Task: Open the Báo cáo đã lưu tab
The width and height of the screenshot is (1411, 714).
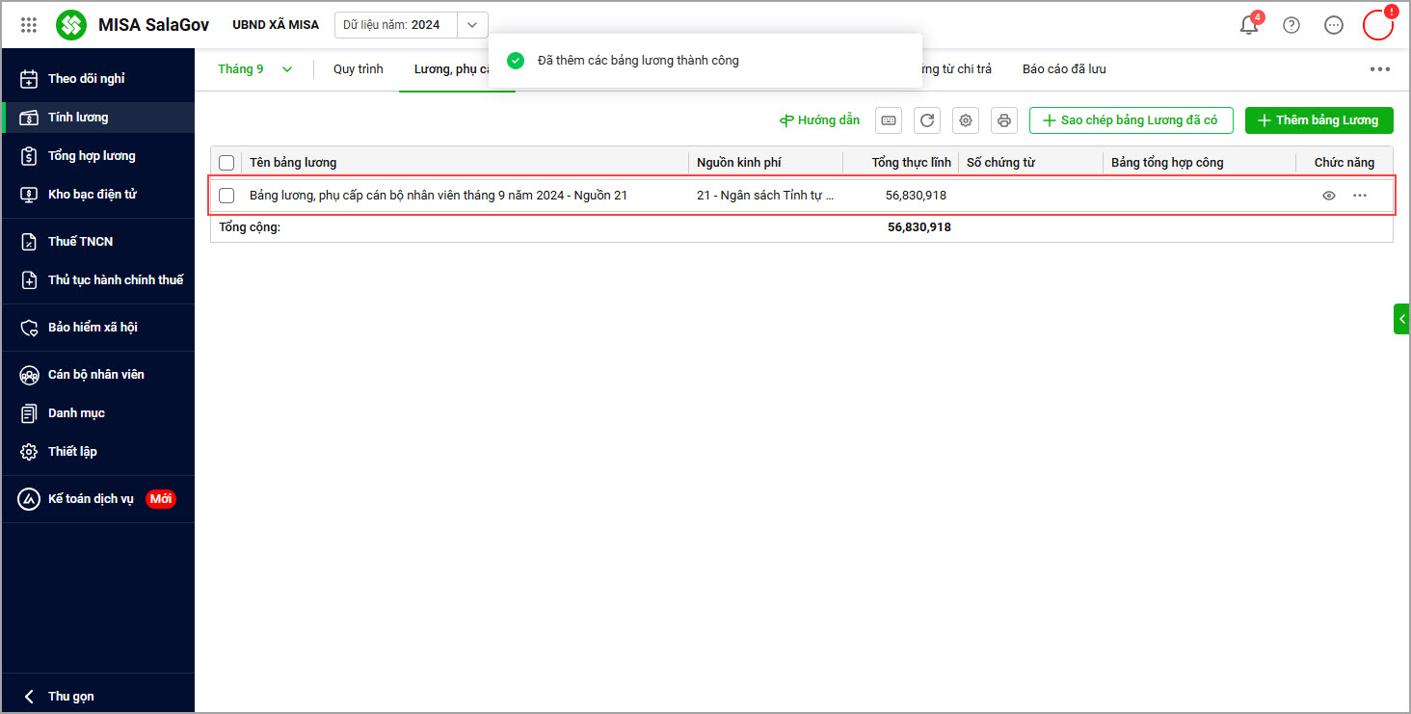Action: (1064, 69)
